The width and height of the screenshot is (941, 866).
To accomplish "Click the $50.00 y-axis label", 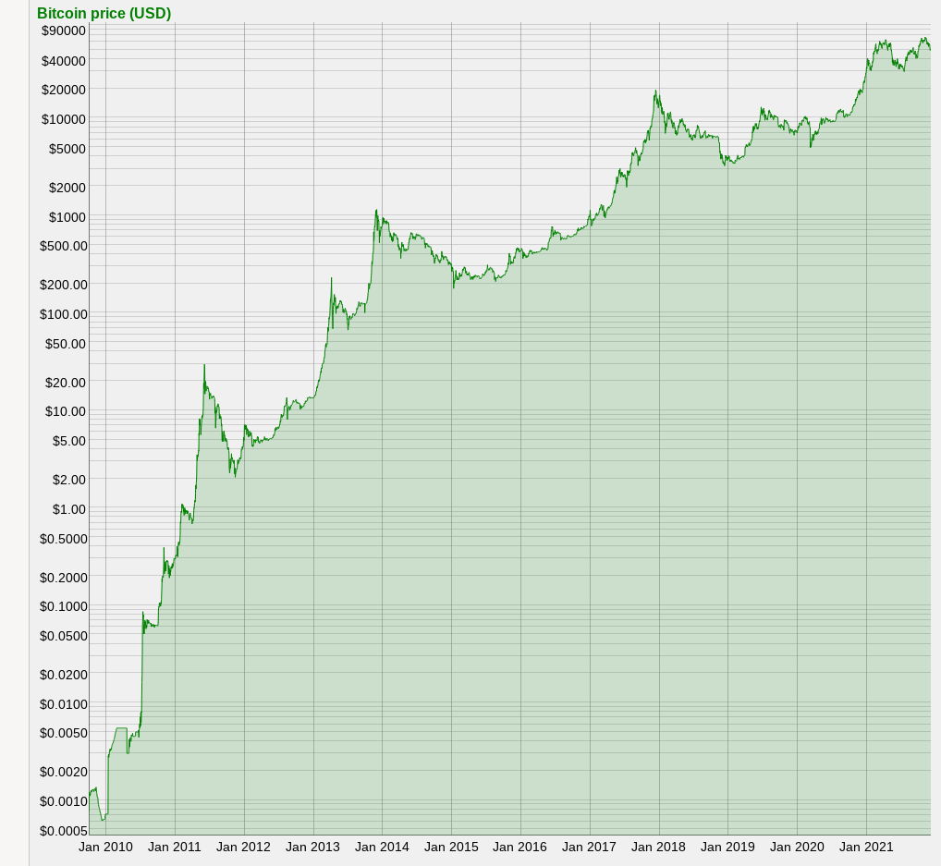I will coord(66,344).
